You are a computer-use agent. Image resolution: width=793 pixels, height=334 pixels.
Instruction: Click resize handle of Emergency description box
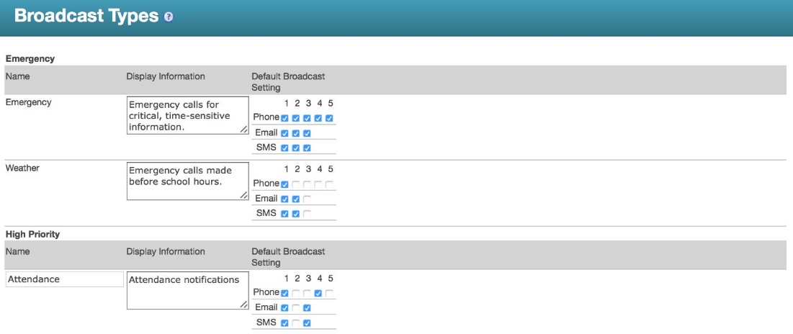[x=244, y=130]
